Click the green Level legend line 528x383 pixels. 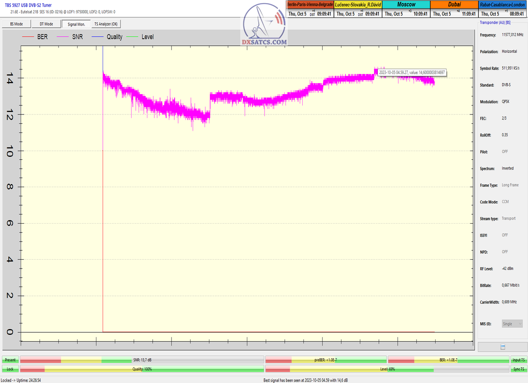tap(132, 37)
